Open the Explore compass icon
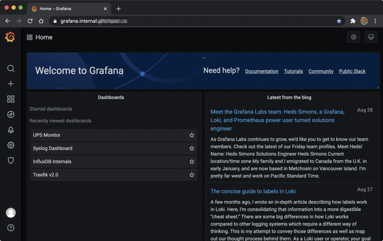Viewport: 383px width, 241px height. [11, 115]
